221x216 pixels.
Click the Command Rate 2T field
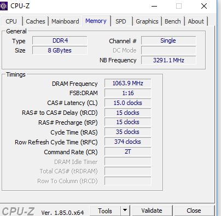127,151
